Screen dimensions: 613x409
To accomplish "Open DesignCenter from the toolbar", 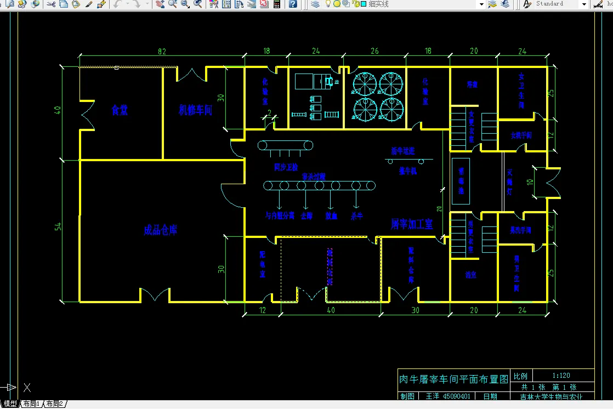I will click(x=226, y=4).
